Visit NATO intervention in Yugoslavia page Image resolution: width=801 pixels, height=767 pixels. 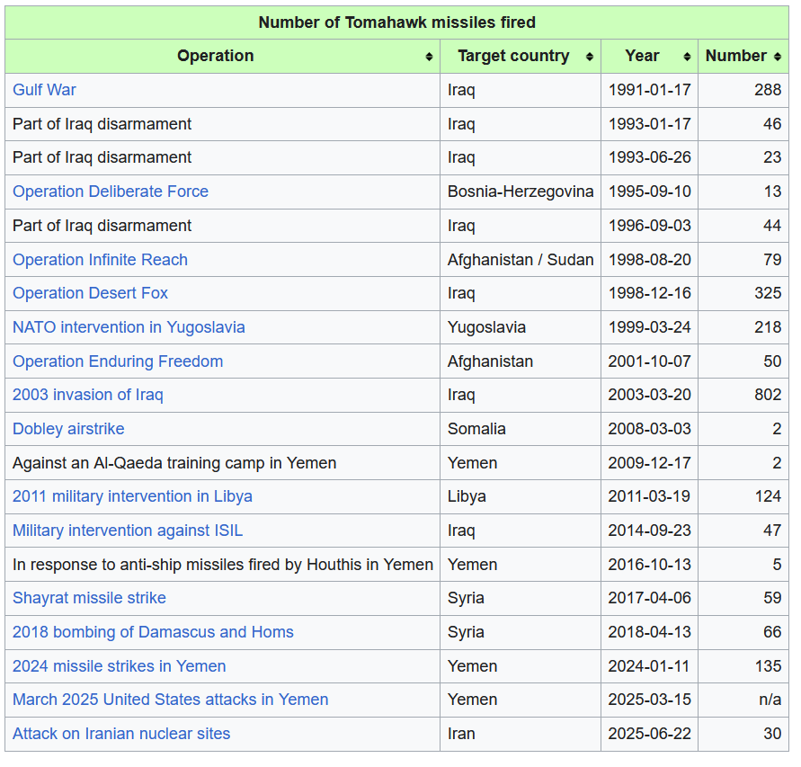(129, 327)
